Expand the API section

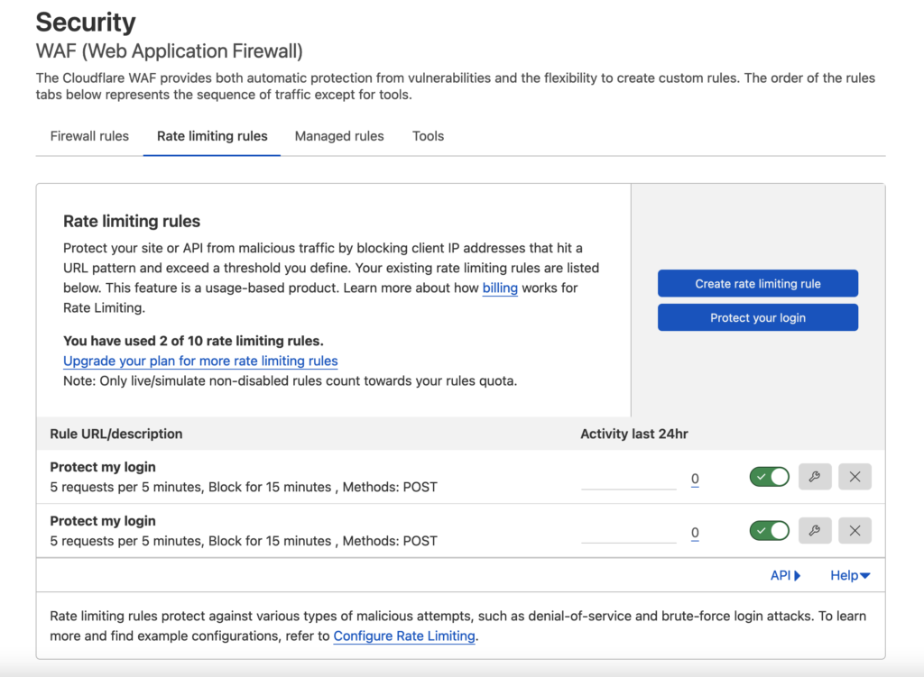point(786,575)
